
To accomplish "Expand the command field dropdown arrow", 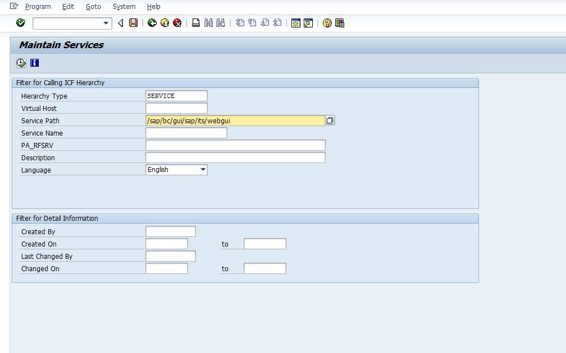I will (x=106, y=23).
